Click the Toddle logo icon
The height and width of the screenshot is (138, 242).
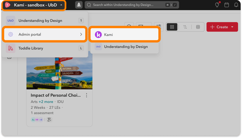click(x=8, y=5)
